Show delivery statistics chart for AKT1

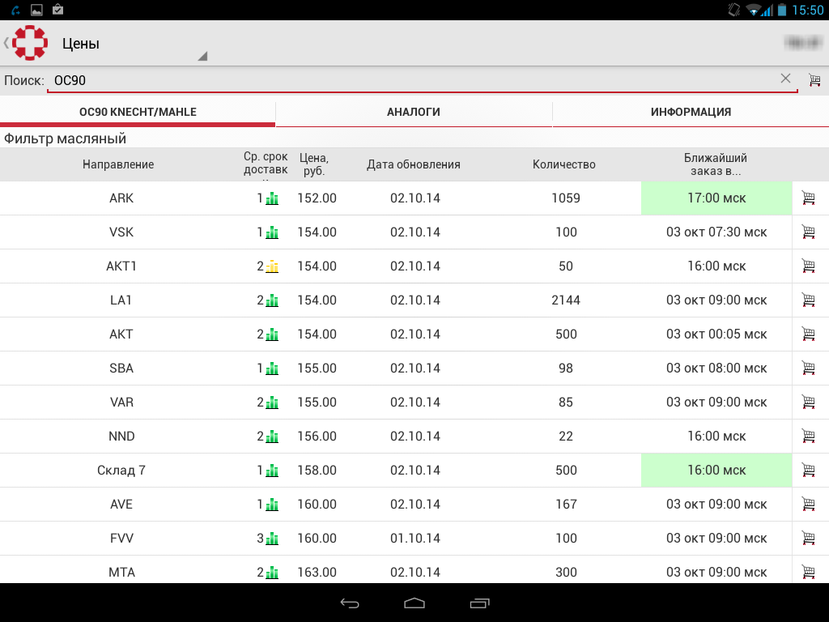[272, 266]
